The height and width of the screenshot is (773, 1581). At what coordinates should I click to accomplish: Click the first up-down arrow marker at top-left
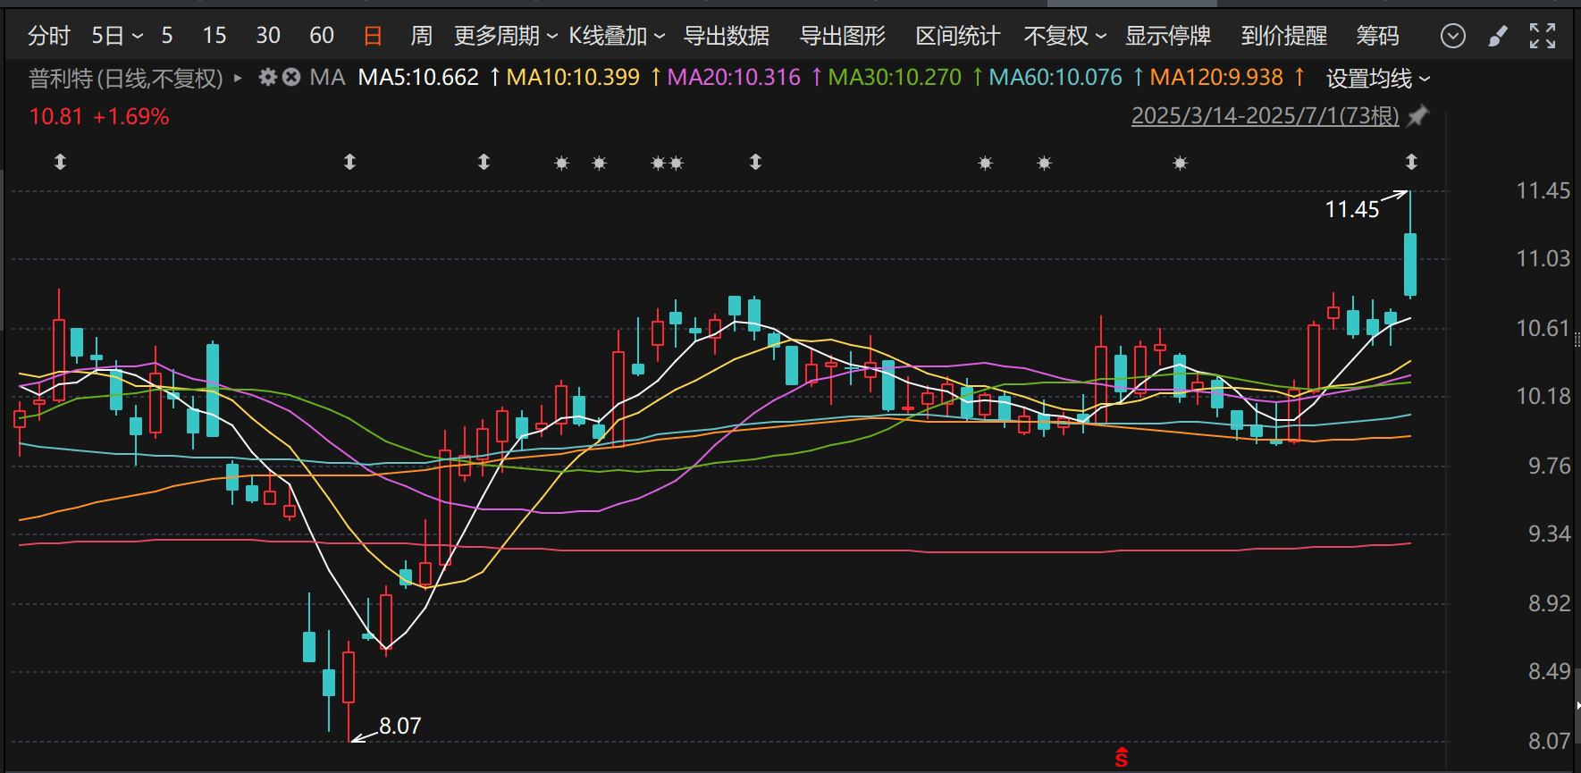60,162
